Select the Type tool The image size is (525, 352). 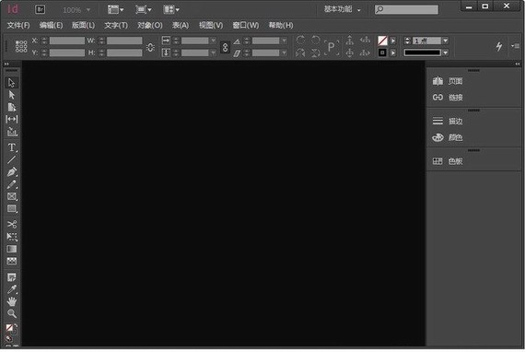pyautogui.click(x=11, y=147)
